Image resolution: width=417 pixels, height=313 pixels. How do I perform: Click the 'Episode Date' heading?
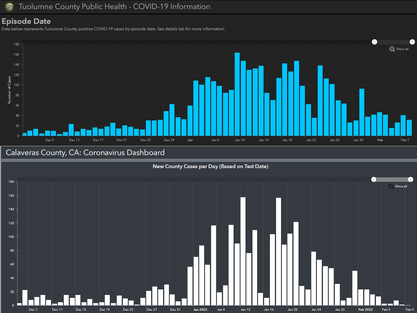pos(26,21)
